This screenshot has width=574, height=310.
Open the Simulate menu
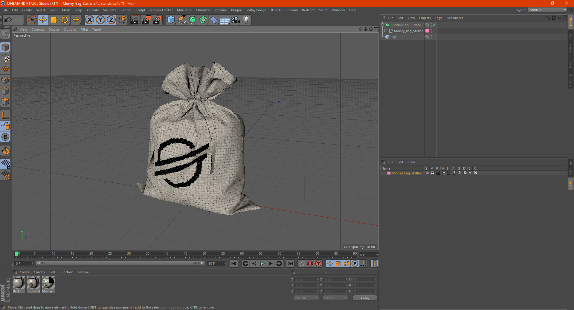coord(110,10)
